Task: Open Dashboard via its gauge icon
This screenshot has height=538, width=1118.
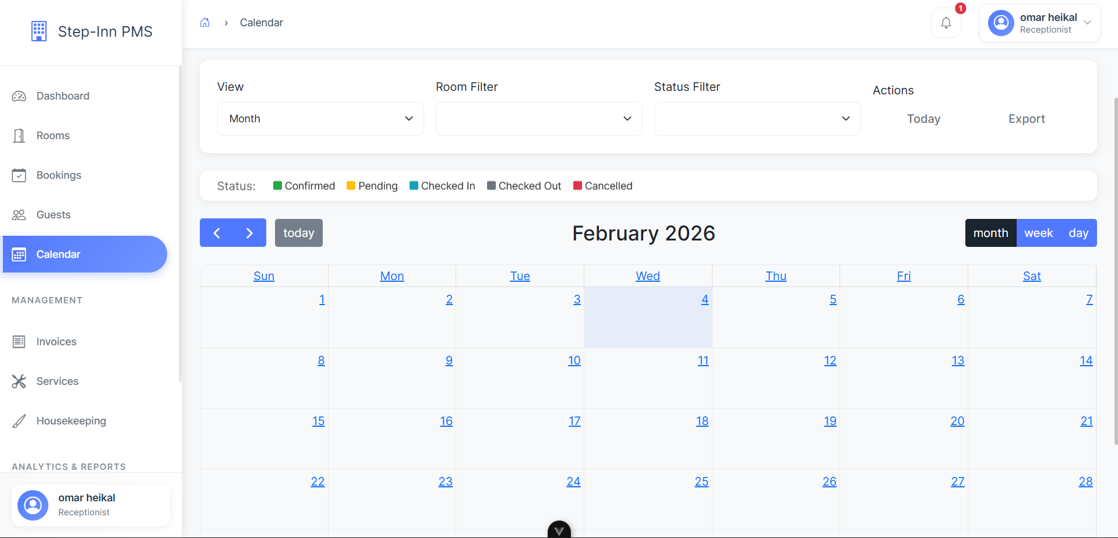Action: point(19,96)
